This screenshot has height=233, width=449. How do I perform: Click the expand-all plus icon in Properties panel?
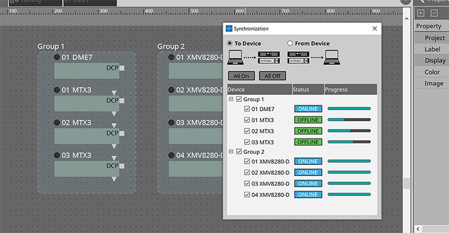(x=421, y=13)
